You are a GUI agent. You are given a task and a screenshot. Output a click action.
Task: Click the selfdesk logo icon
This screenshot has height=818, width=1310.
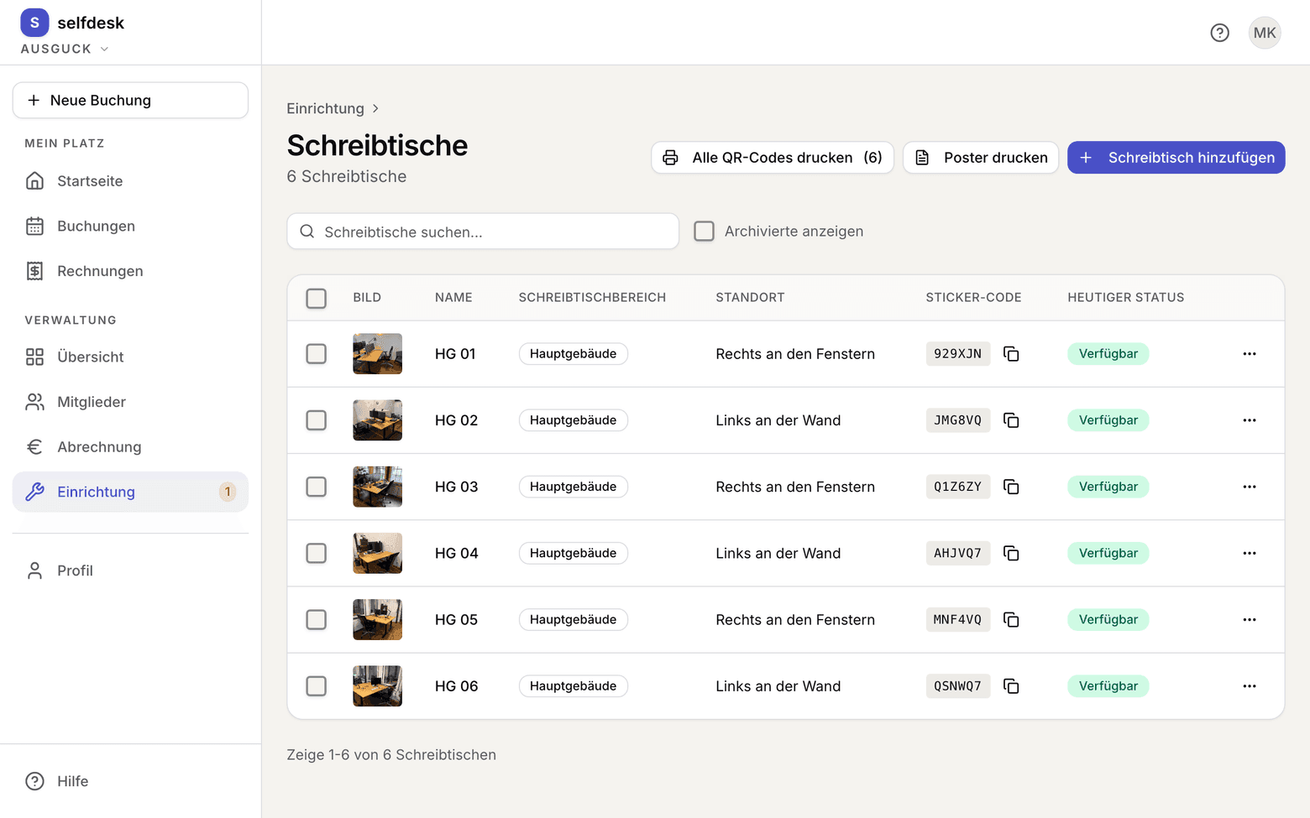point(34,23)
